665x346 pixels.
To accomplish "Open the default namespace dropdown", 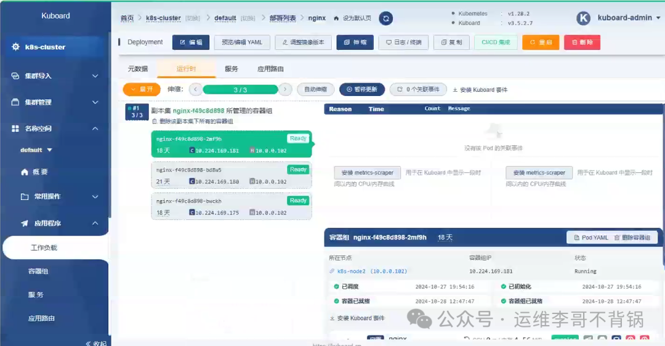I will pos(36,150).
